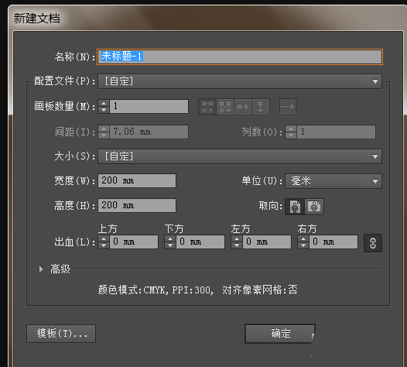Screen dimensions: 407x367
Task: Decrease the right bleed 右方 value
Action: pyautogui.click(x=303, y=245)
